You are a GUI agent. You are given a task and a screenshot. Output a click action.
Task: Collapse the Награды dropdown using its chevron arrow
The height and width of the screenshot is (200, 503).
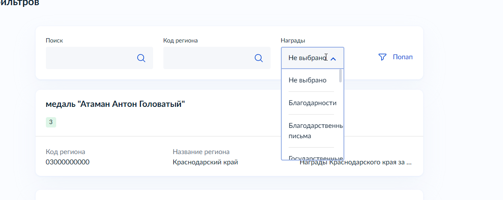click(333, 58)
